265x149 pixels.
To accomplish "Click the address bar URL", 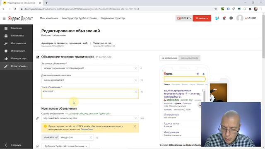I will coord(82,9).
